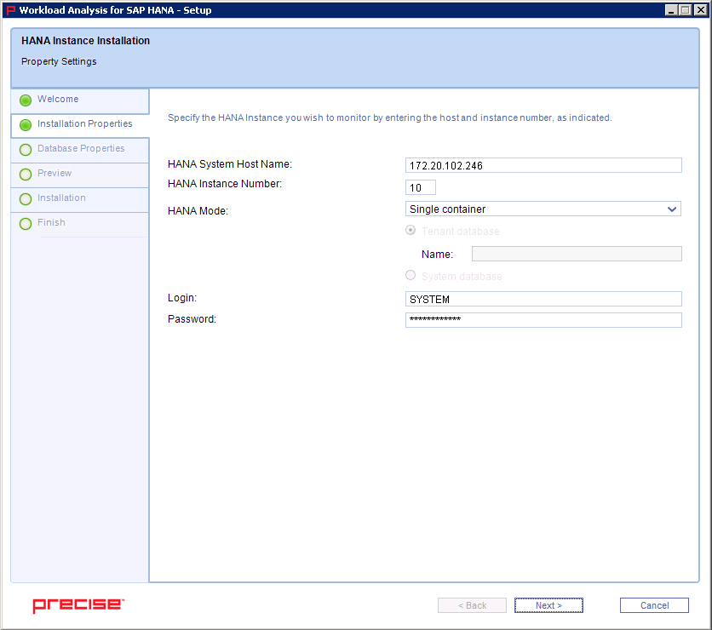Click the HANA System Host Name field
Image resolution: width=712 pixels, height=630 pixels.
pyautogui.click(x=543, y=165)
